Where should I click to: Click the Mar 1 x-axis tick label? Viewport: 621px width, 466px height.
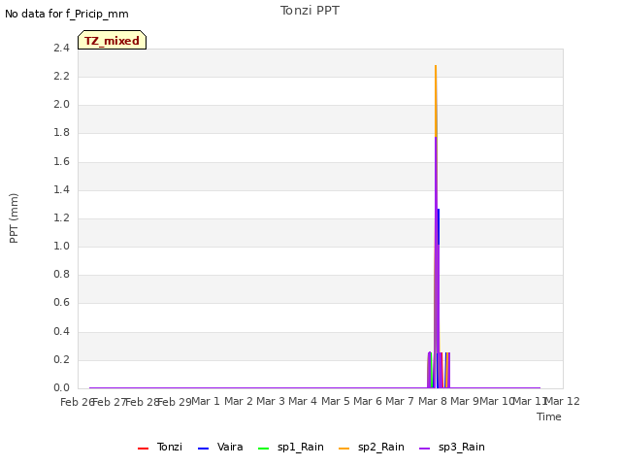point(206,401)
